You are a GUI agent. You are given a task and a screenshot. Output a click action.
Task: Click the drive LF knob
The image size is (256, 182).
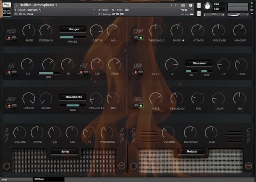pyautogui.click(x=172, y=64)
